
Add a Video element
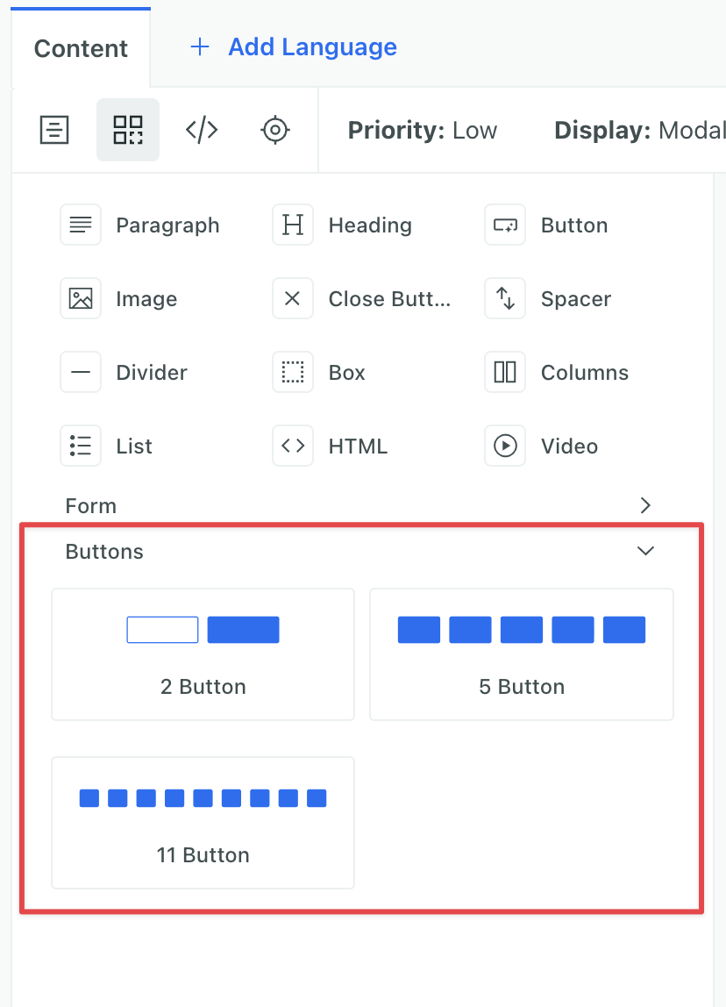click(x=548, y=446)
